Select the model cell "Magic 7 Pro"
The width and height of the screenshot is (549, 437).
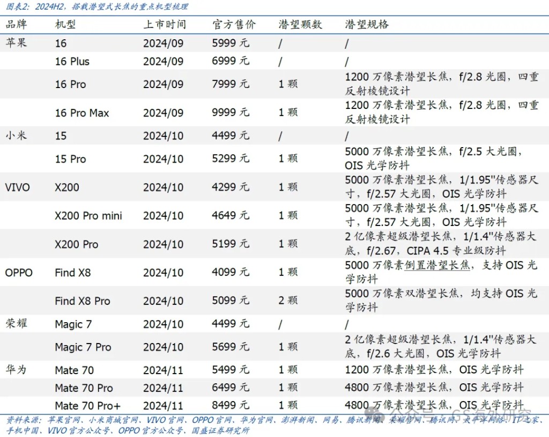[83, 347]
